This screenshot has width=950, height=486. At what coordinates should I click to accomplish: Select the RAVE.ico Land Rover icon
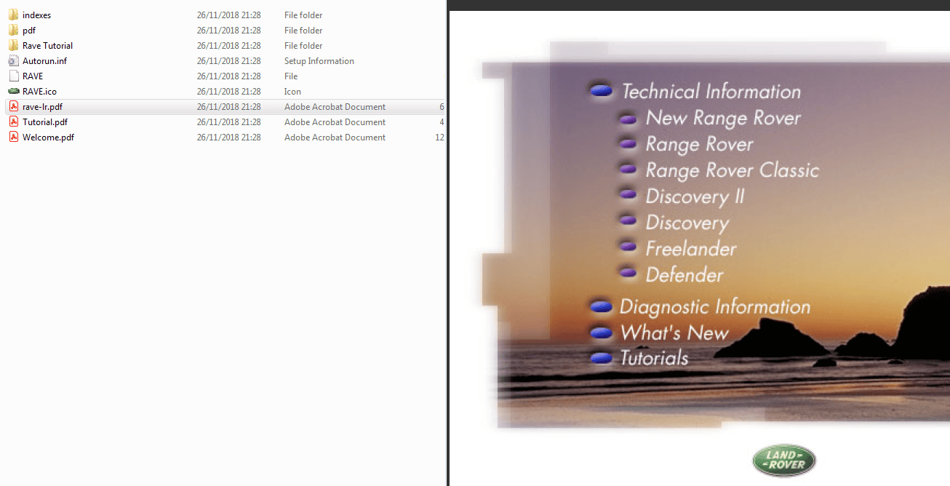(14, 92)
